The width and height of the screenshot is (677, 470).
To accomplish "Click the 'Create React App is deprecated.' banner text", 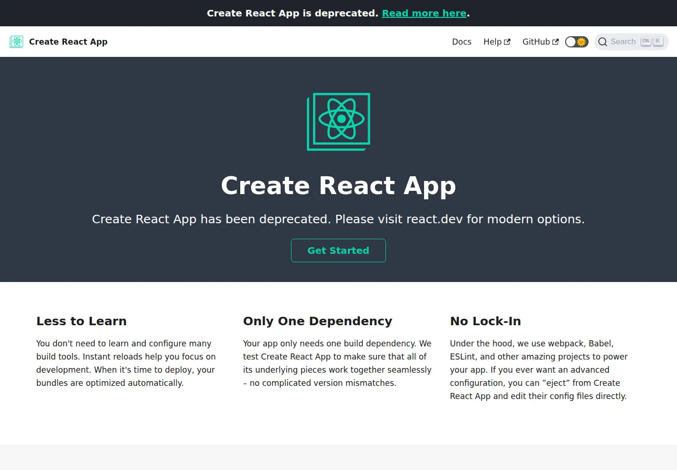I will tap(292, 13).
